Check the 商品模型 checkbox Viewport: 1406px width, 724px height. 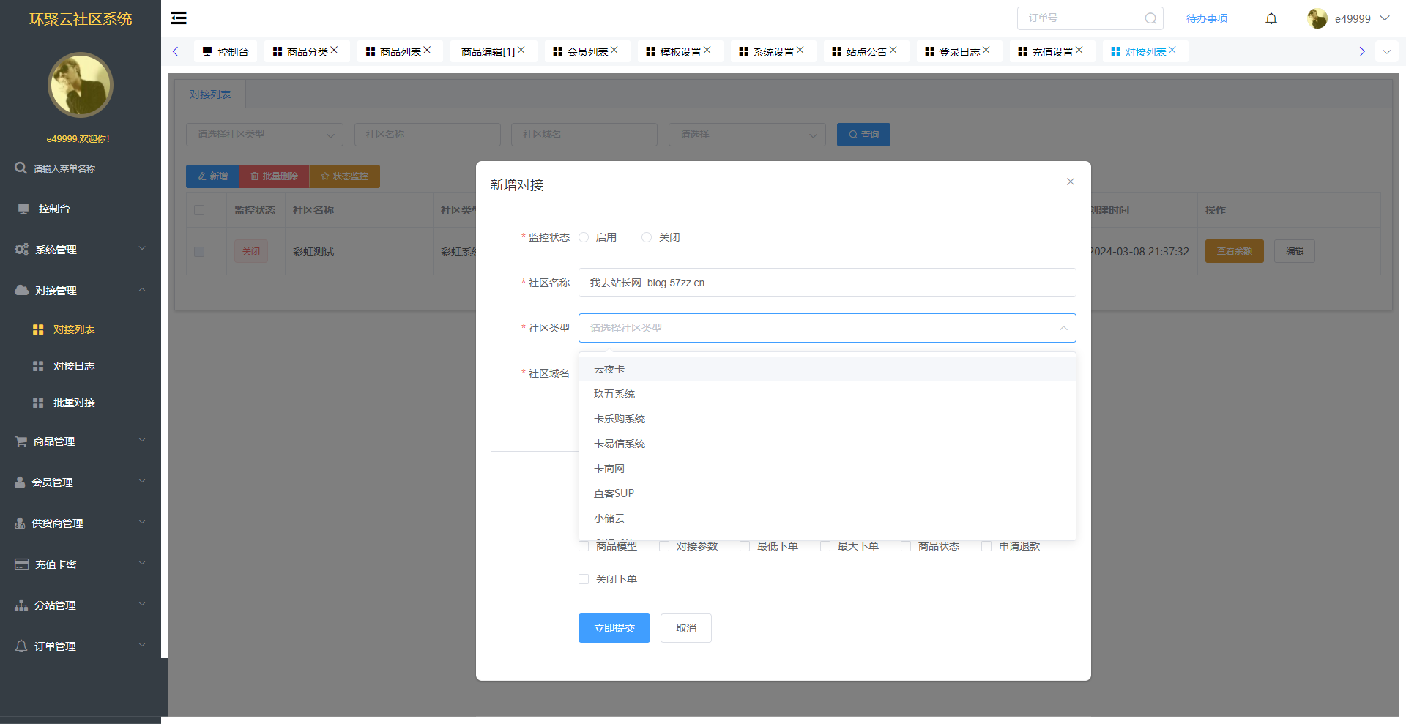[584, 546]
